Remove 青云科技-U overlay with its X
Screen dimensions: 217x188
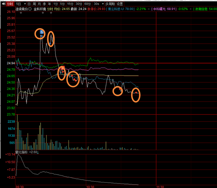[149, 9]
